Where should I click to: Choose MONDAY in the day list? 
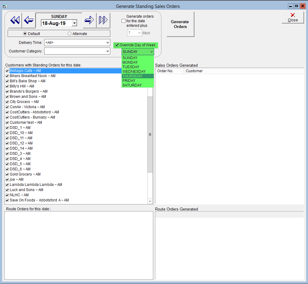pyautogui.click(x=137, y=62)
